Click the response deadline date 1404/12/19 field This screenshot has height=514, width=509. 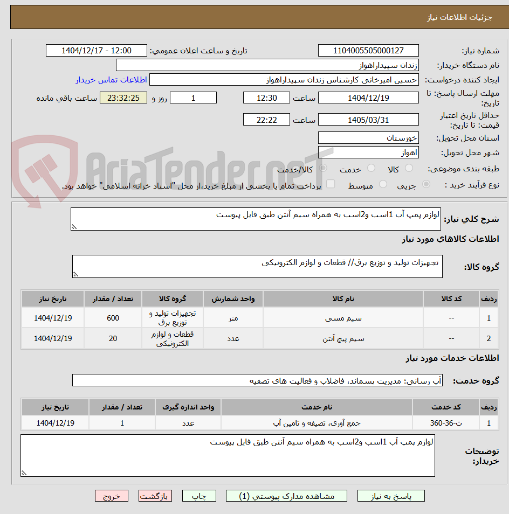point(368,98)
